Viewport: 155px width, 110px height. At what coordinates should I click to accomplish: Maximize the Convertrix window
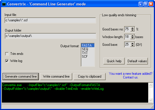(x=146, y=4)
